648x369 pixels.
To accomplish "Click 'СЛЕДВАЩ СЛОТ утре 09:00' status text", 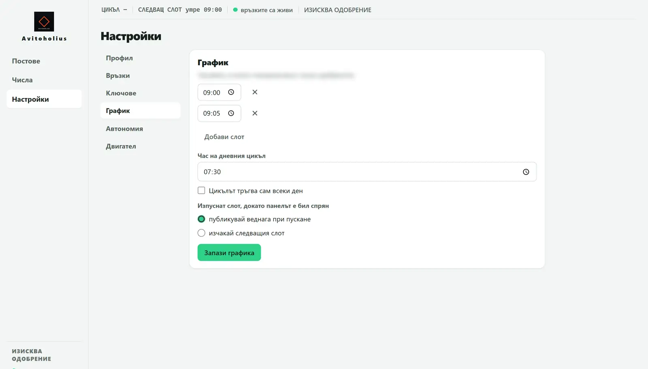I will pyautogui.click(x=180, y=10).
